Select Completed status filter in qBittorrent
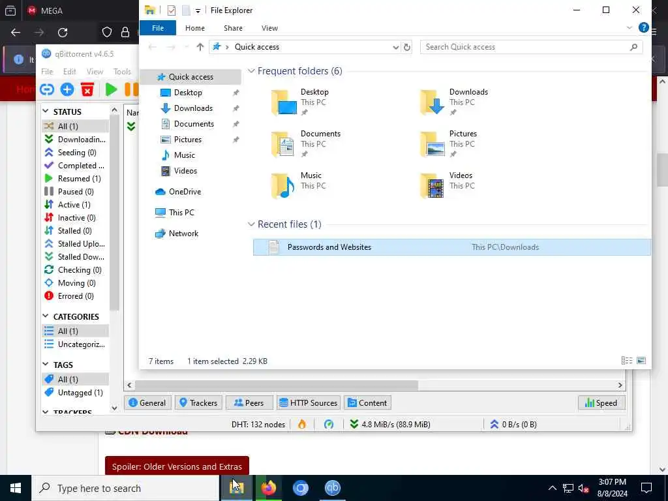The image size is (668, 501). click(76, 165)
